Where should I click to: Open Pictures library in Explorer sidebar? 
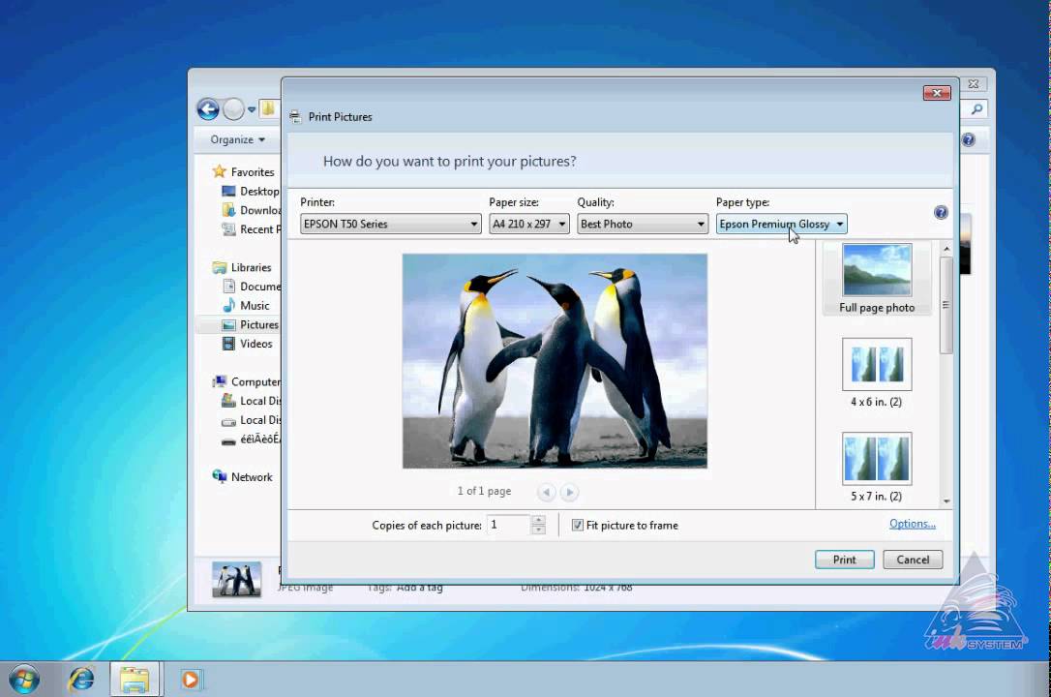(x=258, y=324)
